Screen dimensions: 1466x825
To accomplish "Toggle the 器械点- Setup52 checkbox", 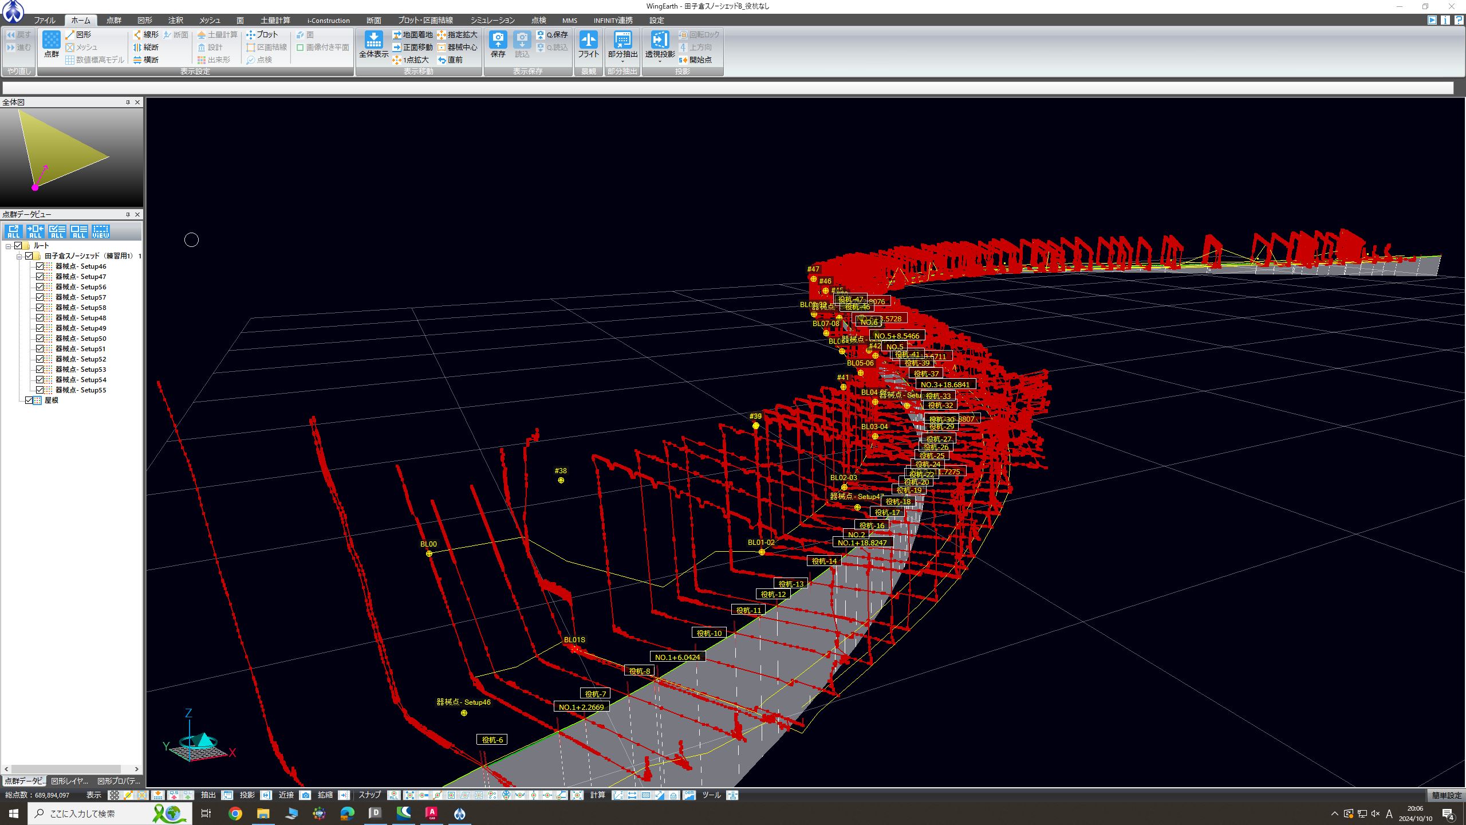I will pos(40,359).
